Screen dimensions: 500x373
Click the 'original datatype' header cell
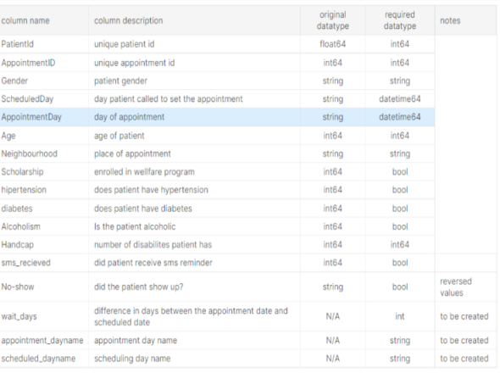tap(332, 20)
